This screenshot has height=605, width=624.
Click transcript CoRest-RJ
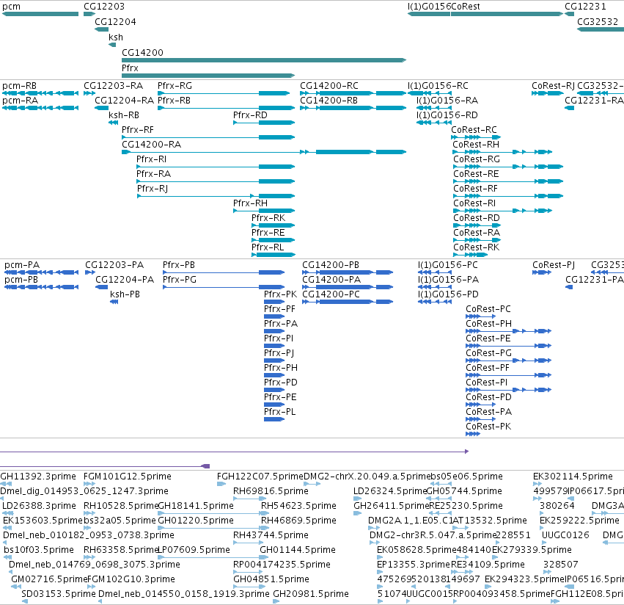(548, 93)
